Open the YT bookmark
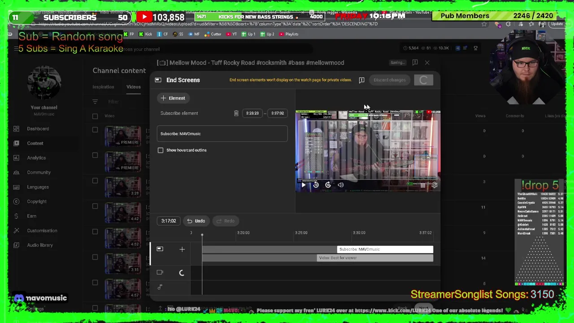The width and height of the screenshot is (574, 323). tap(232, 34)
